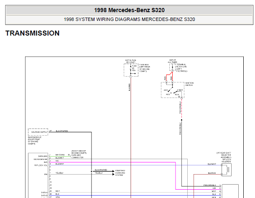Click the fuse symbol inside the fuse box
Screen dimensions: 255x198
point(130,68)
